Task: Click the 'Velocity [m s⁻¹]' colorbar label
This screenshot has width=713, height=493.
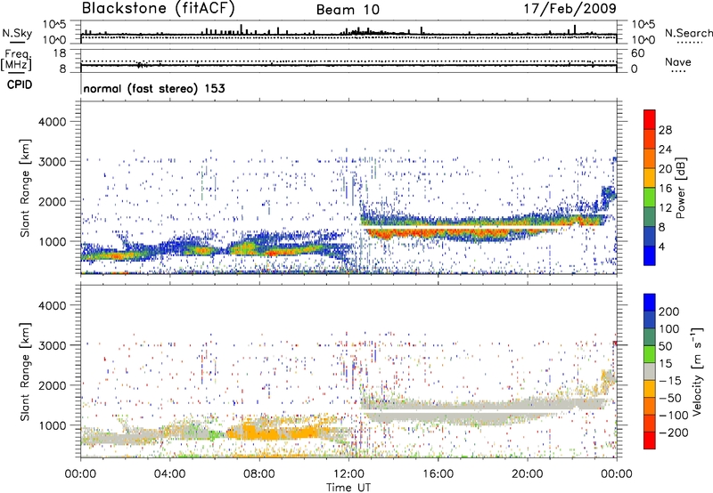Action: coord(697,371)
